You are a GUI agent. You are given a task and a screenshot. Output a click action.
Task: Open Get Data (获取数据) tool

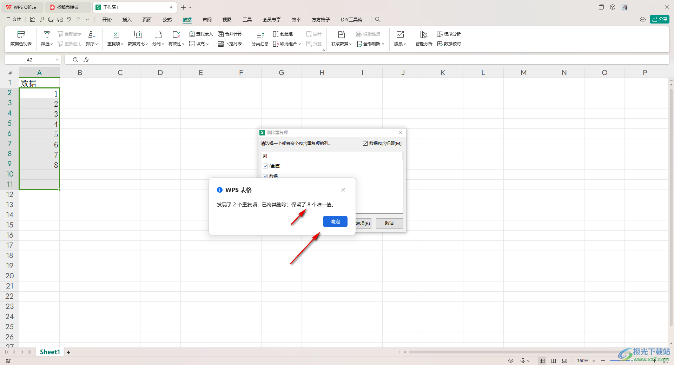pos(341,39)
